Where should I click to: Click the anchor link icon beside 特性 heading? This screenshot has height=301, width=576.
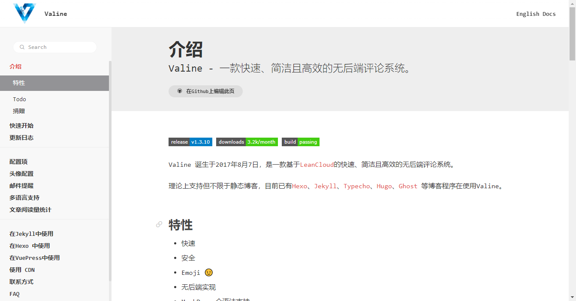coord(159,224)
